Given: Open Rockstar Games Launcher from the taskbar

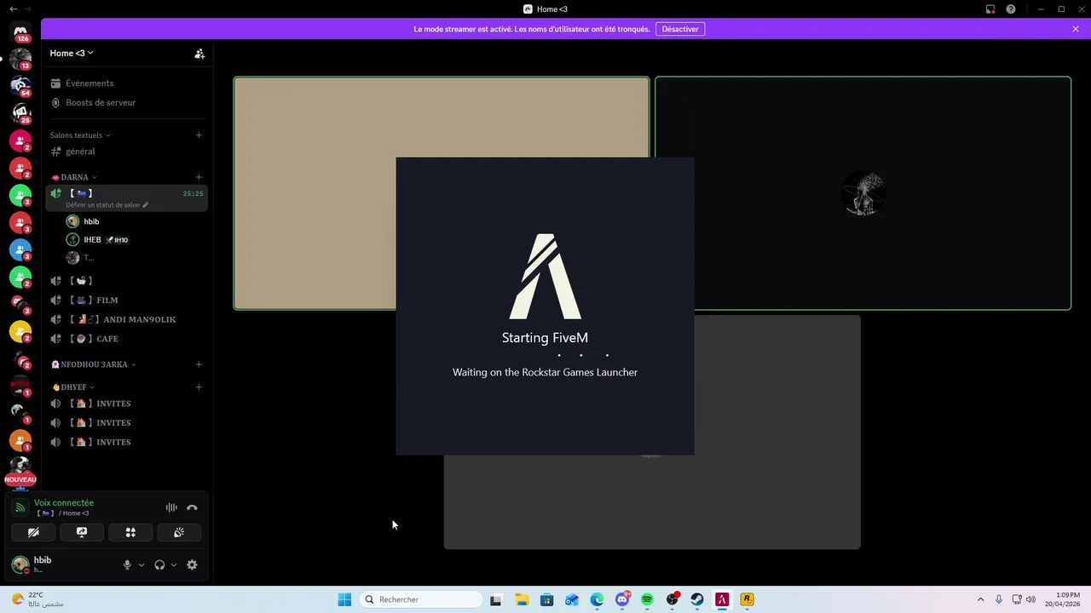Looking at the screenshot, I should [747, 599].
